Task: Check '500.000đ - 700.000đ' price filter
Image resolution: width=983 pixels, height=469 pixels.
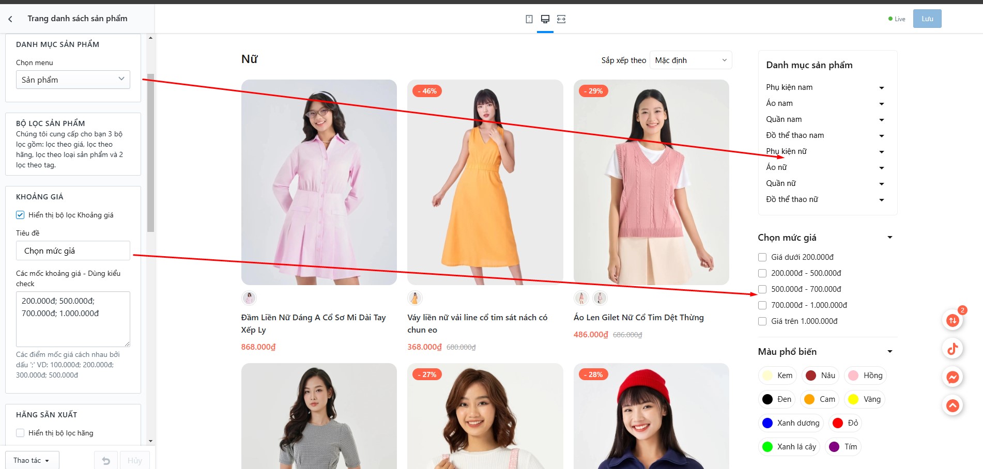Action: (x=762, y=289)
